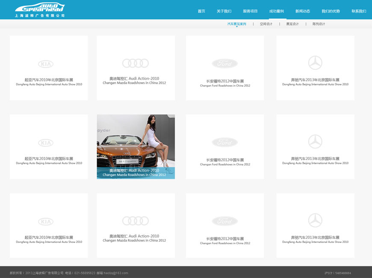372x278 pixels.
Task: Click the haolijq@163.com email in footer
Action: point(115,273)
